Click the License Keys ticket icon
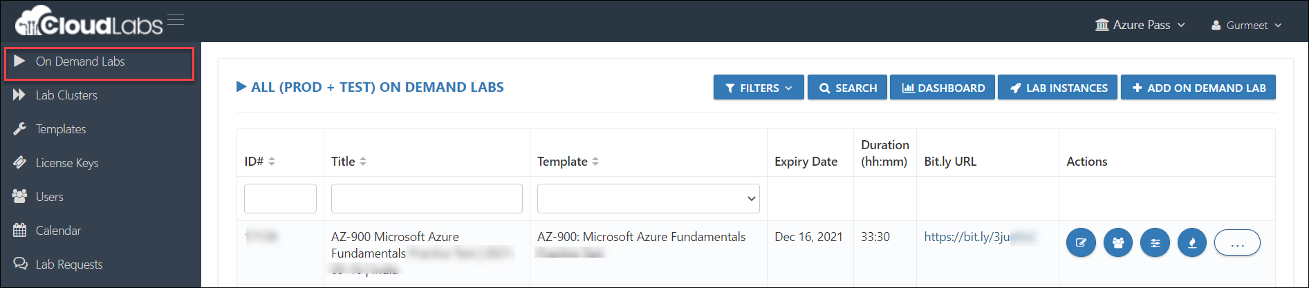This screenshot has width=1309, height=288. 19,162
